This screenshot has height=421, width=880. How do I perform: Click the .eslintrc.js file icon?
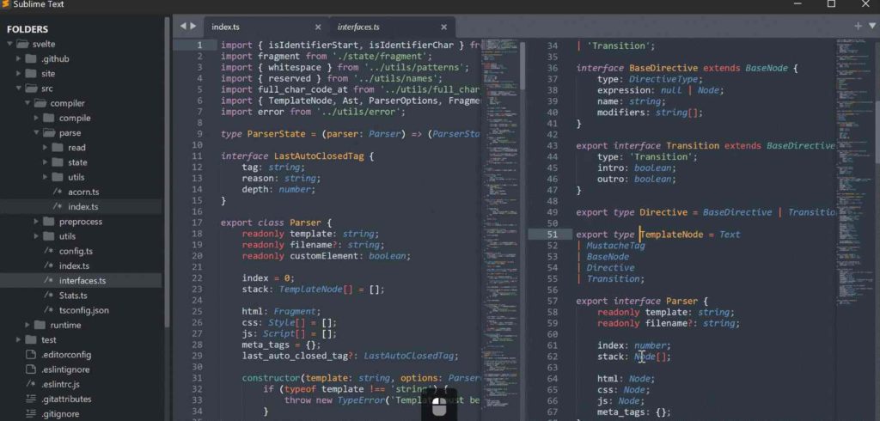pyautogui.click(x=31, y=384)
